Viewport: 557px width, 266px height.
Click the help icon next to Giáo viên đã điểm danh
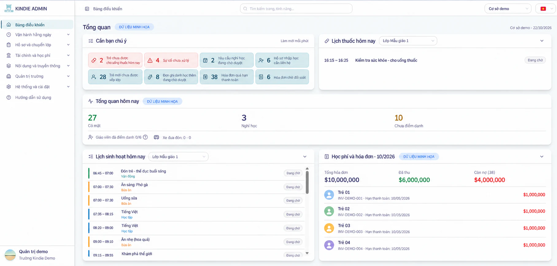tap(145, 137)
